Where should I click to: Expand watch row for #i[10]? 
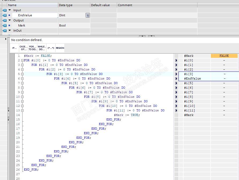point(176,106)
